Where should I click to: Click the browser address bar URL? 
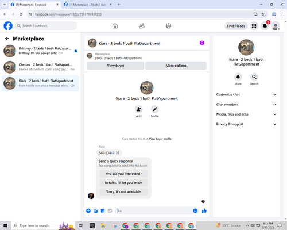click(68, 14)
